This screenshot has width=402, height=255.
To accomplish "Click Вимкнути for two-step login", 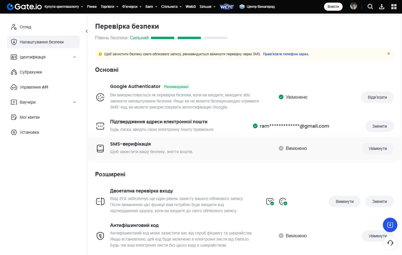I will (345, 201).
